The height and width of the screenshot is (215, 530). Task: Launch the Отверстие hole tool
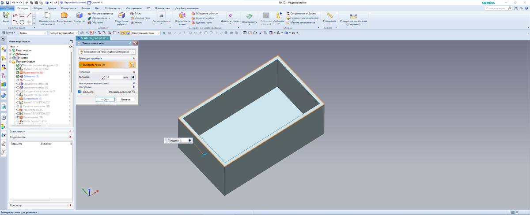point(79,17)
